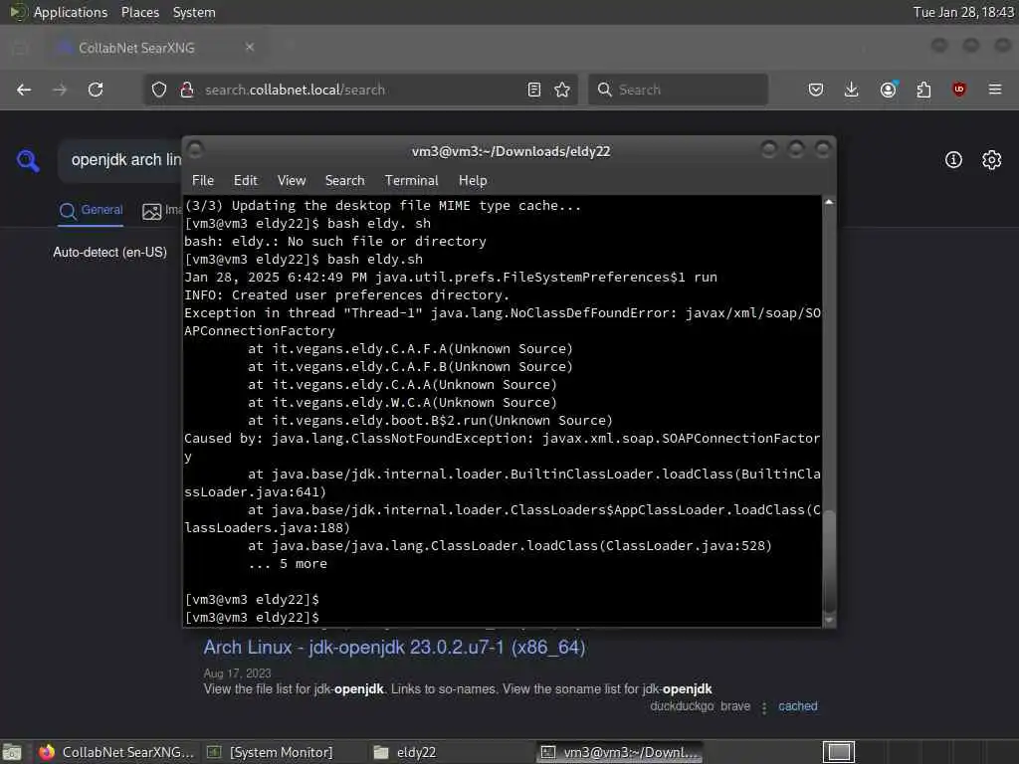The image size is (1019, 764).
Task: Close the CollabNet SearXNG browser tab
Action: [250, 47]
